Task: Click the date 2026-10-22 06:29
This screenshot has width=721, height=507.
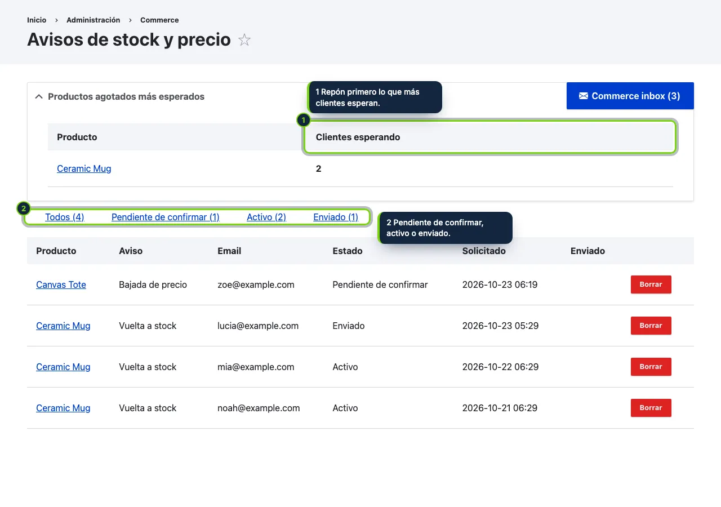Action: pyautogui.click(x=500, y=367)
